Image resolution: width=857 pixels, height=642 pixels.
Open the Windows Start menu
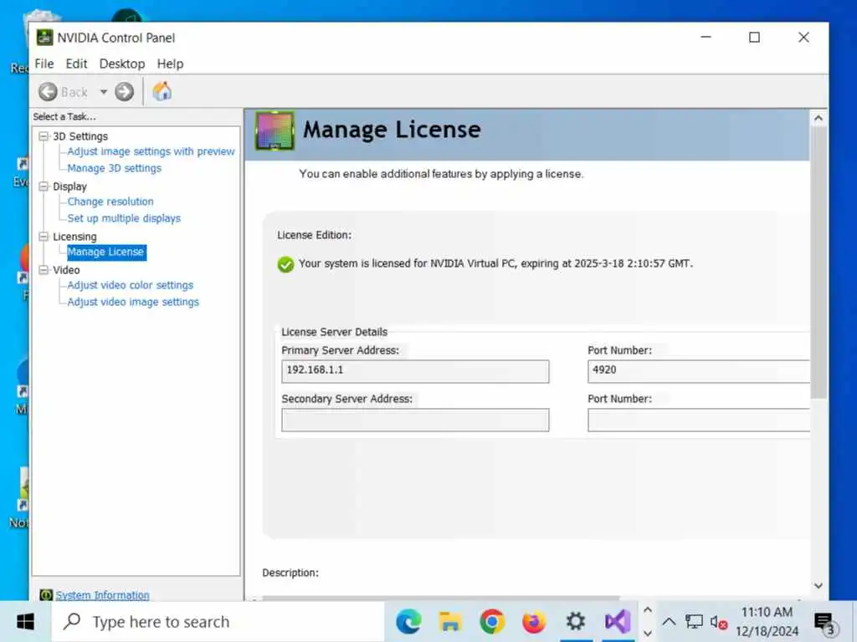(25, 622)
